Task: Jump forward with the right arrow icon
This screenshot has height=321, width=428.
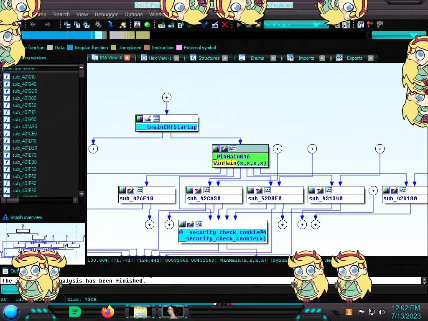Action: [x=48, y=25]
